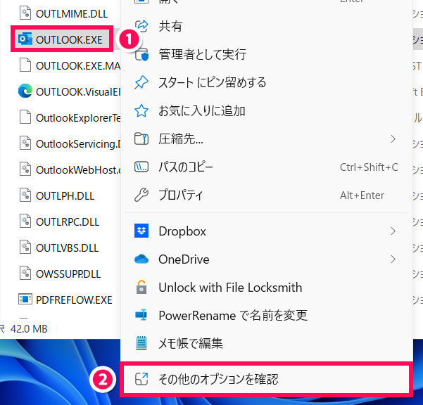Click the path icon for パスのコピー
The image size is (423, 405).
click(141, 167)
